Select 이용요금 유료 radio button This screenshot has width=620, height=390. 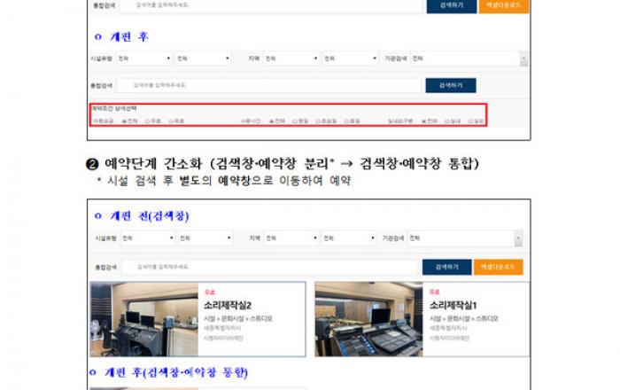[x=171, y=121]
